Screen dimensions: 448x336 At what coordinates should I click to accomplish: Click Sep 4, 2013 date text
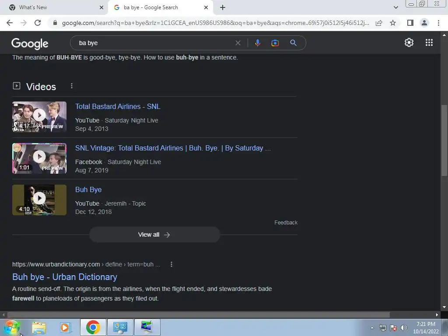(x=92, y=129)
